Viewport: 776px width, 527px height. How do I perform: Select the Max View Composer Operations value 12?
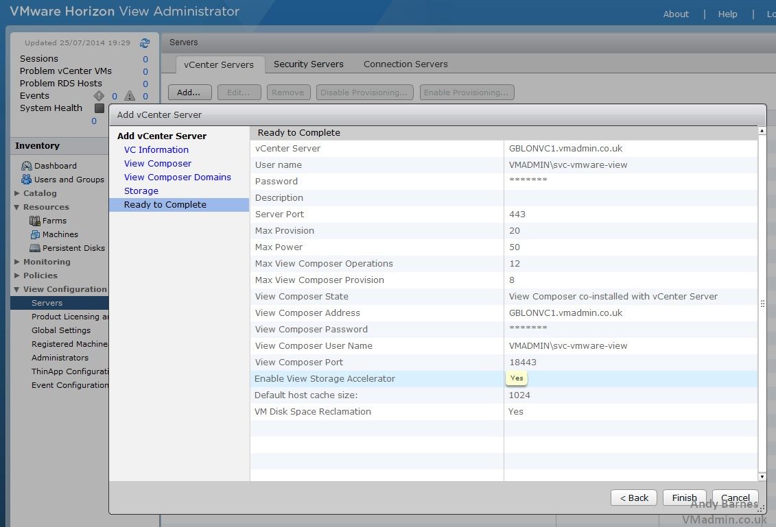515,263
